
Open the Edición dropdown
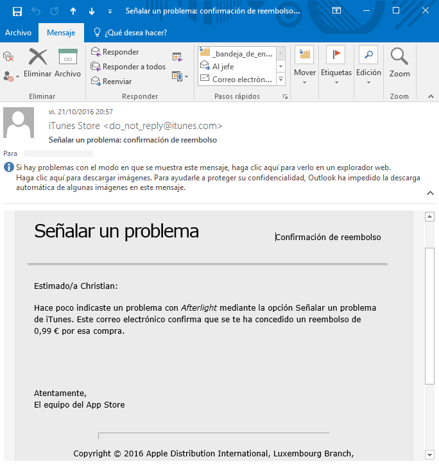tap(368, 66)
